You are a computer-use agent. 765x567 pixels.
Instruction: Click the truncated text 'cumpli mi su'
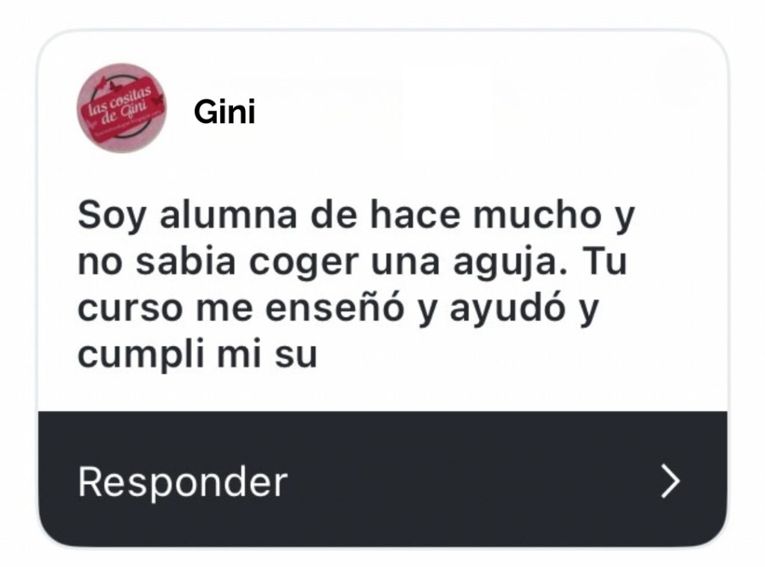point(197,354)
